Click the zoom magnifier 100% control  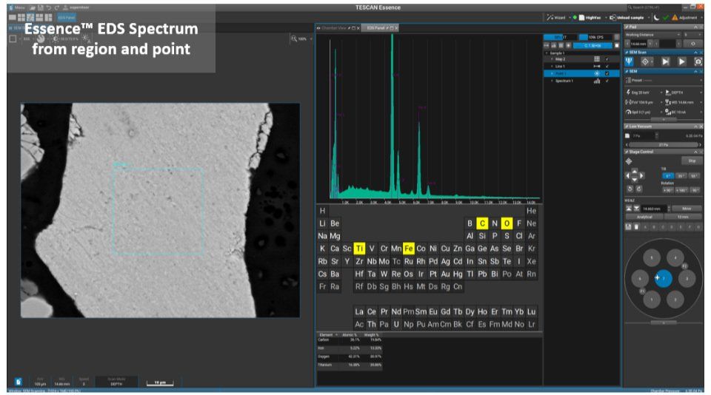pos(300,39)
